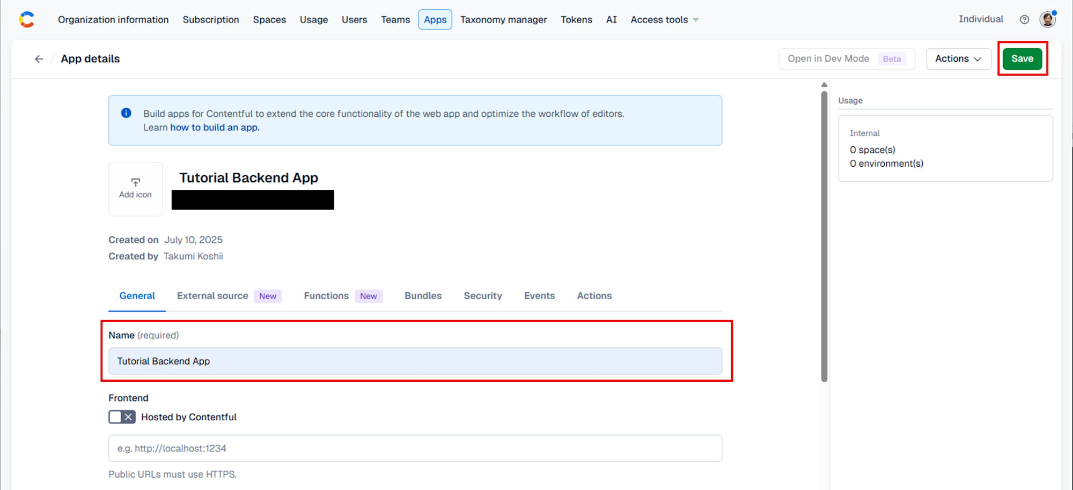Click Open in Dev Mode button

point(847,59)
